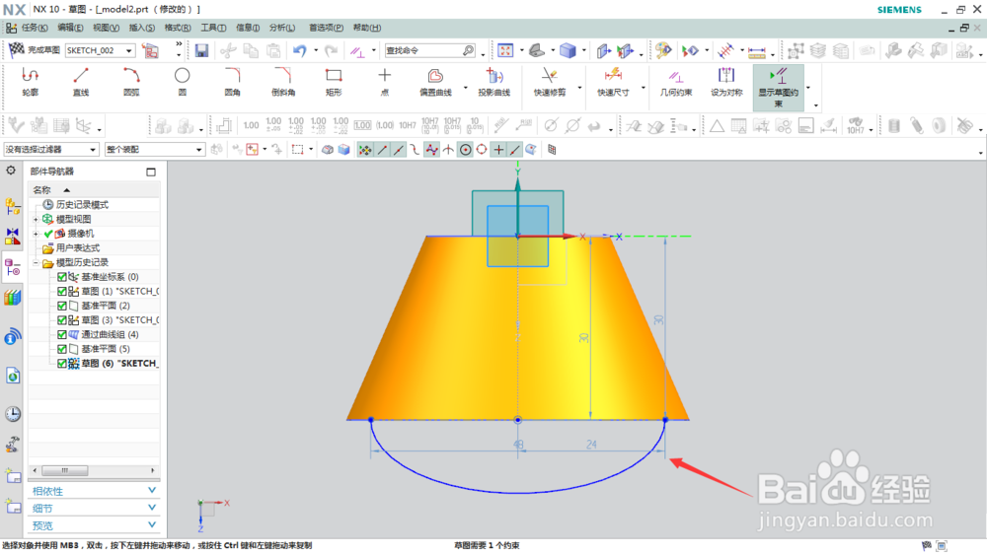The width and height of the screenshot is (987, 554).
Task: Click the part navigator horizontal scrollbar thumb
Action: pyautogui.click(x=64, y=470)
